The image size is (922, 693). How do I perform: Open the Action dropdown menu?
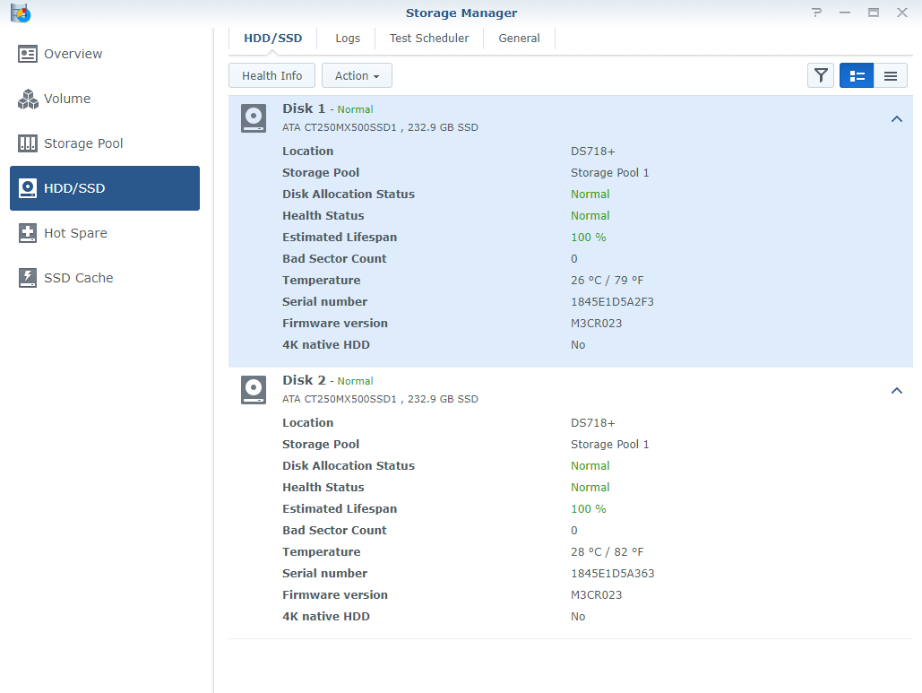[x=357, y=76]
